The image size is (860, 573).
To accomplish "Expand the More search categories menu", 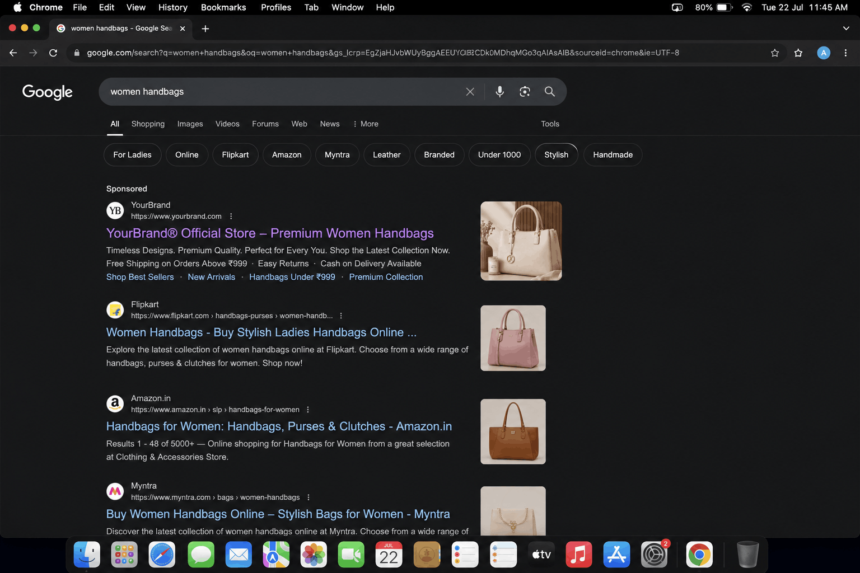I will (x=366, y=124).
